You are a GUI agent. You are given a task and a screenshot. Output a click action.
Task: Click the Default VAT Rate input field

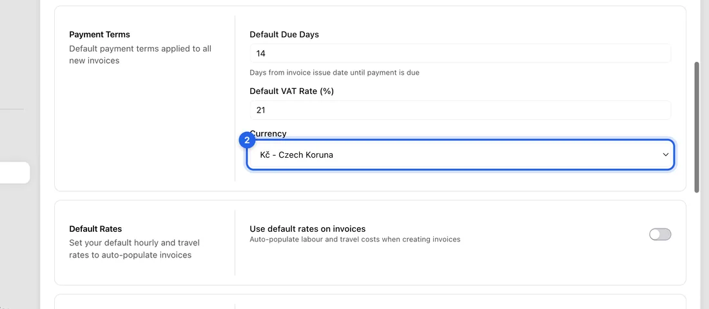click(x=460, y=110)
